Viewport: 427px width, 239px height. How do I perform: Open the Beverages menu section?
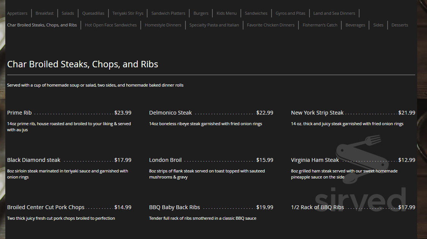coord(355,25)
